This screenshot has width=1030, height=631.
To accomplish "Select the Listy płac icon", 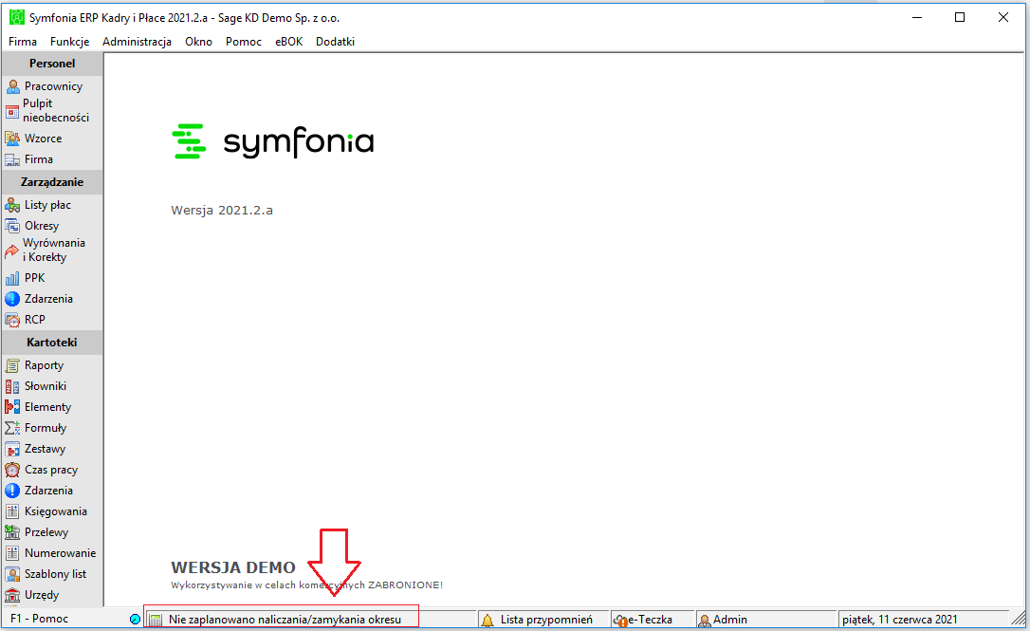I will (x=12, y=205).
